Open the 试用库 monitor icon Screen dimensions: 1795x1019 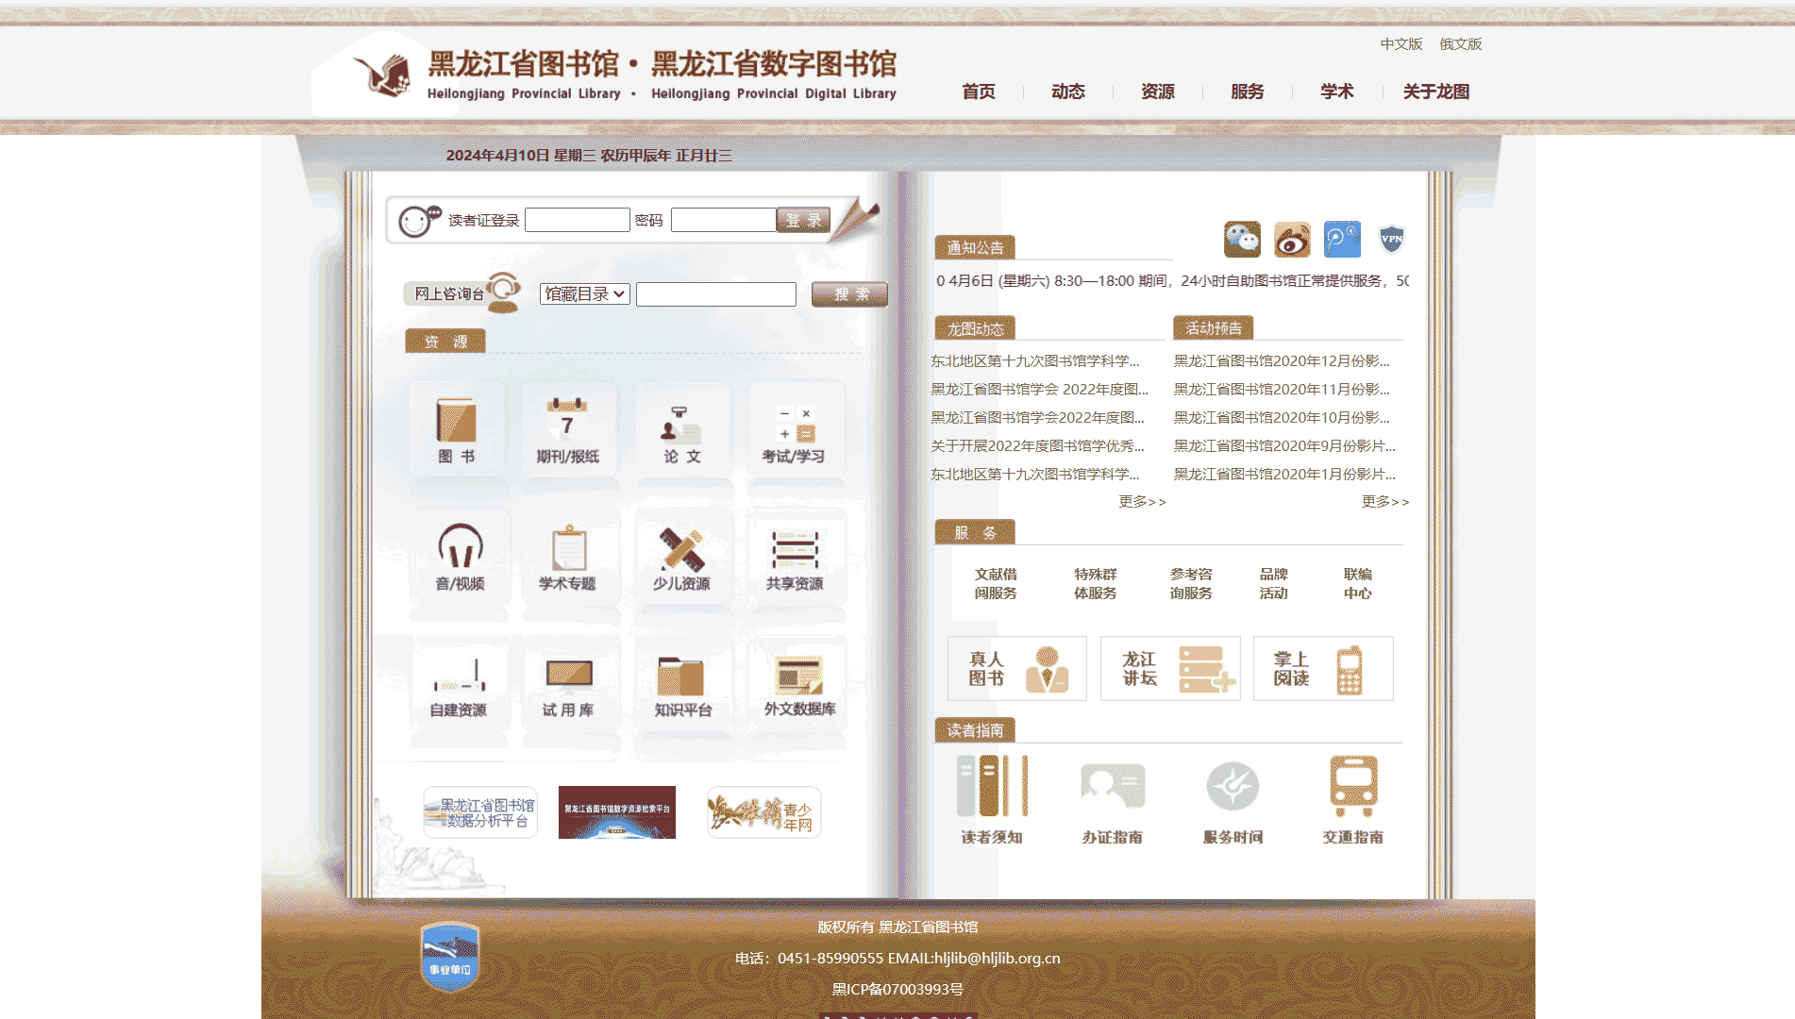[568, 684]
